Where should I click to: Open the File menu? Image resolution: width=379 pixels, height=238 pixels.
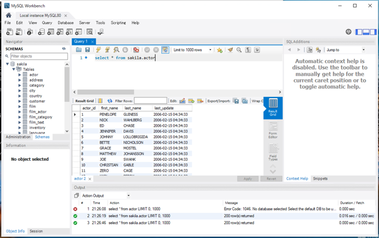pos(8,23)
